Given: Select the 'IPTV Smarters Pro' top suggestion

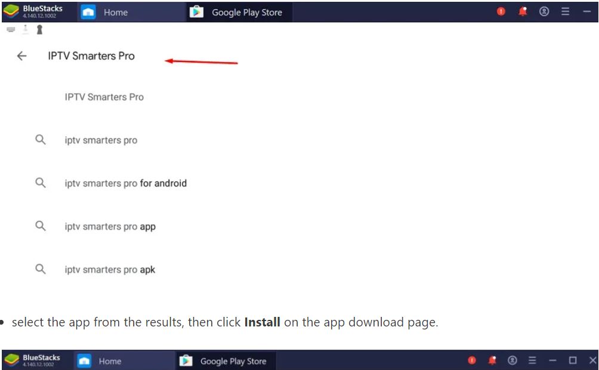Looking at the screenshot, I should (x=104, y=97).
